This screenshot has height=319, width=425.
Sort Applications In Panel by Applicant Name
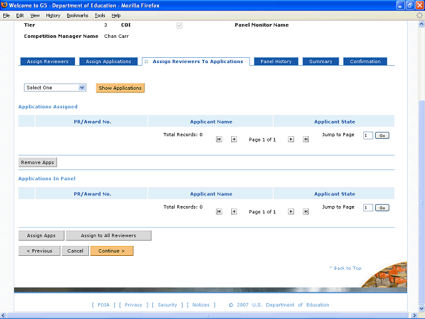click(x=211, y=194)
